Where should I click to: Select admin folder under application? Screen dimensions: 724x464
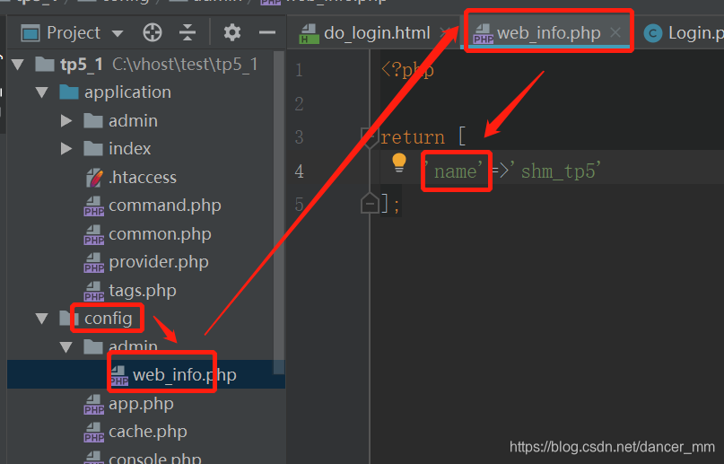(133, 121)
